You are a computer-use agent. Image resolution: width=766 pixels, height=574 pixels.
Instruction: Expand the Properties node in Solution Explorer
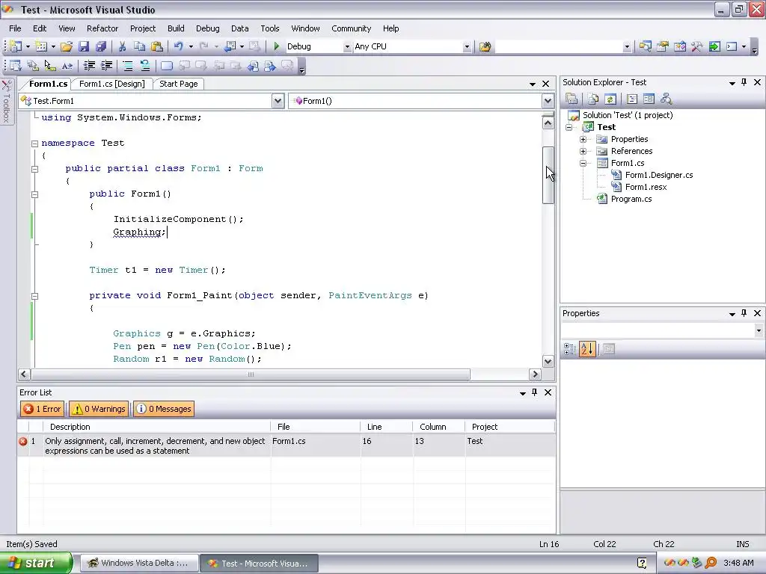[583, 140]
